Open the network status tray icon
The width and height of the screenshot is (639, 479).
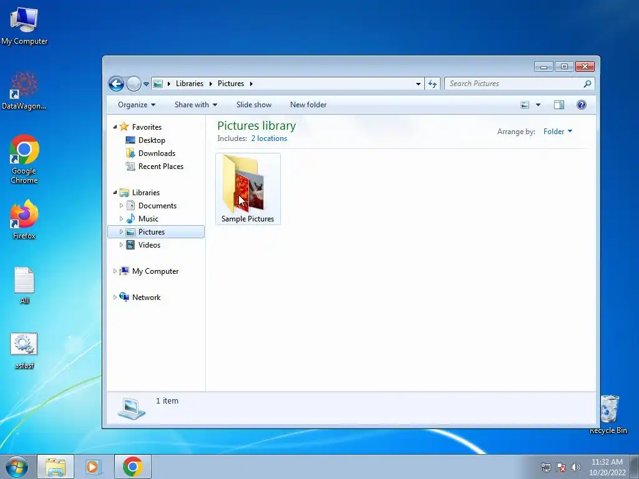click(x=545, y=467)
